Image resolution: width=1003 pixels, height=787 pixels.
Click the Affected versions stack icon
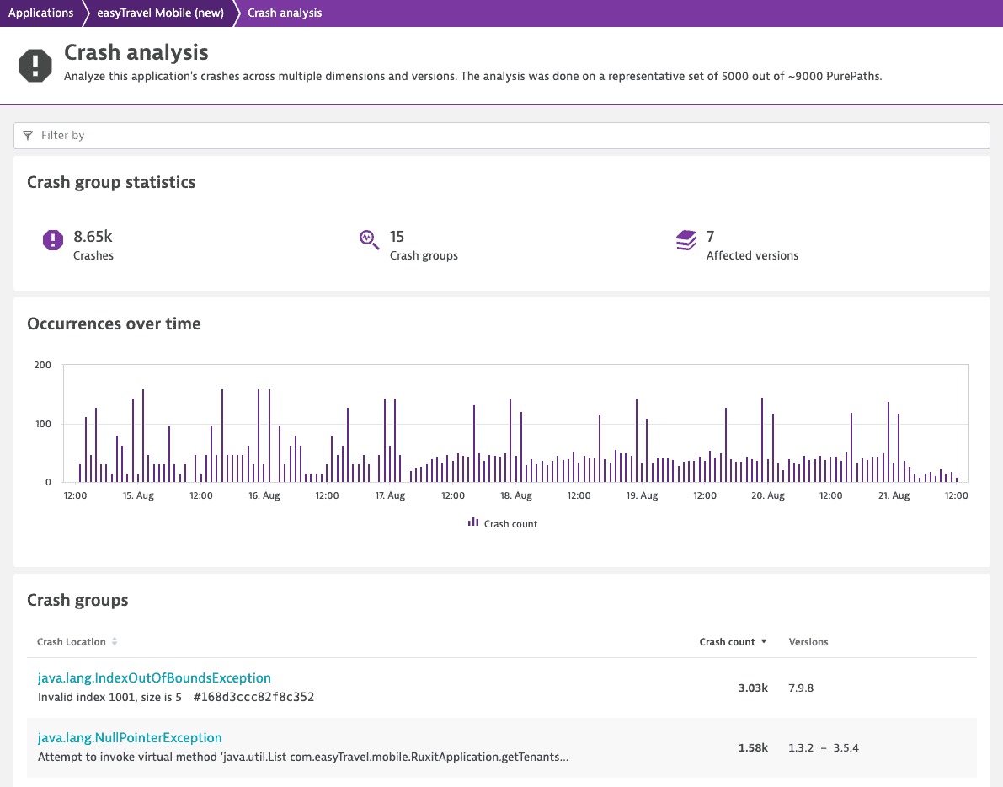[x=686, y=240]
